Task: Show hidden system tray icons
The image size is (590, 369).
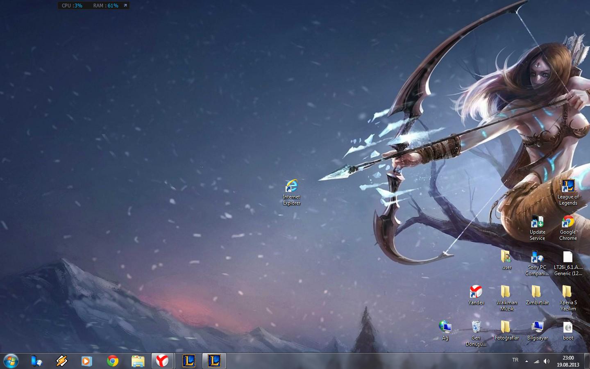Action: (526, 361)
